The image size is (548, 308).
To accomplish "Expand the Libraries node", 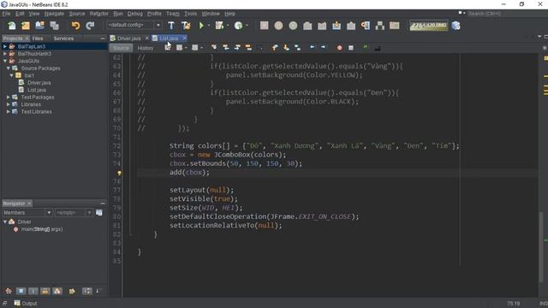I will [x=9, y=104].
